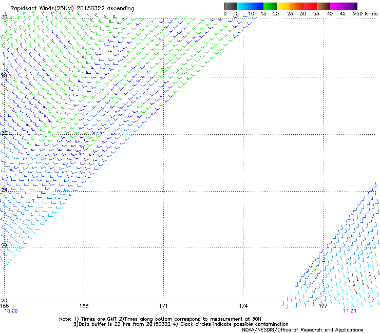Click the brown 35-40 knots color swatch

pyautogui.click(x=324, y=6)
